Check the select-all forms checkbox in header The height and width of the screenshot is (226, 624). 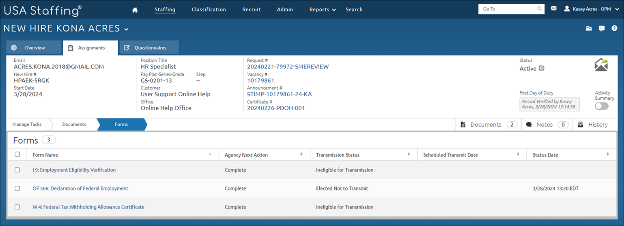17,154
